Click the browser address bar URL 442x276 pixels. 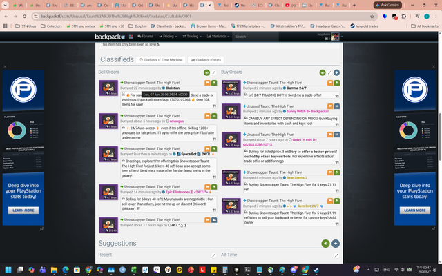(x=116, y=17)
